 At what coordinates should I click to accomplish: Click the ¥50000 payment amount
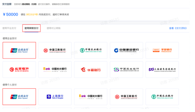10,15
